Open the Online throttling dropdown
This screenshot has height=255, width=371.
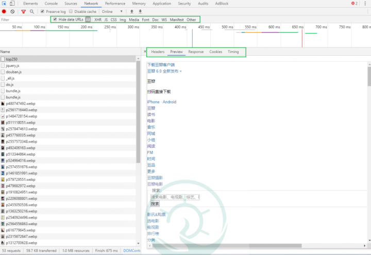coord(112,11)
